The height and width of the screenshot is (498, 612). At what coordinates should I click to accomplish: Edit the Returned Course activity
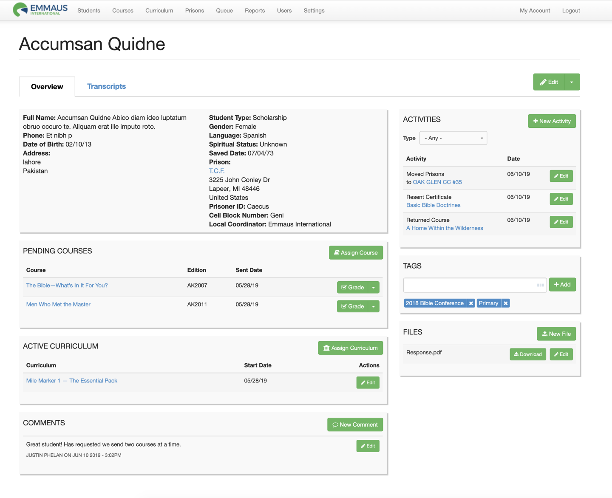click(x=561, y=222)
